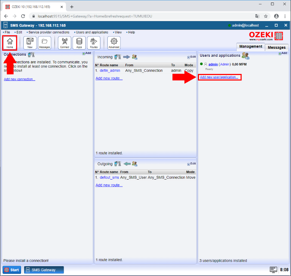Image resolution: width=291 pixels, height=276 pixels.
Task: Click Add new route under Outgoing
Action: pyautogui.click(x=109, y=185)
